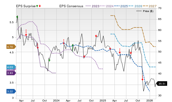Image resolution: width=172 pixels, height=102 pixels.
Task: Select the 3.22 value tag for 2025
Action: click(11, 91)
